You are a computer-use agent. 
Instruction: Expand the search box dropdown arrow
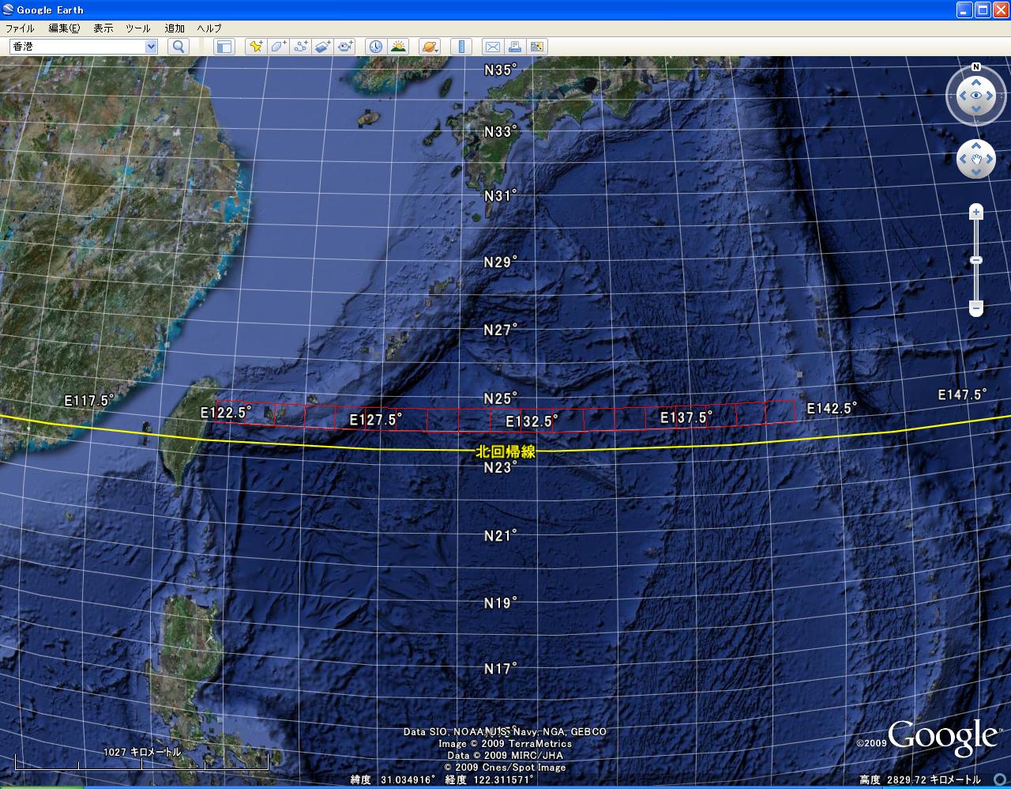point(151,47)
